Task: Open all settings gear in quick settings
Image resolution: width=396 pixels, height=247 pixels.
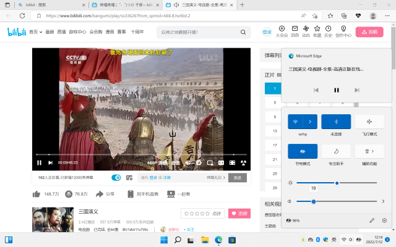Action: point(384,220)
